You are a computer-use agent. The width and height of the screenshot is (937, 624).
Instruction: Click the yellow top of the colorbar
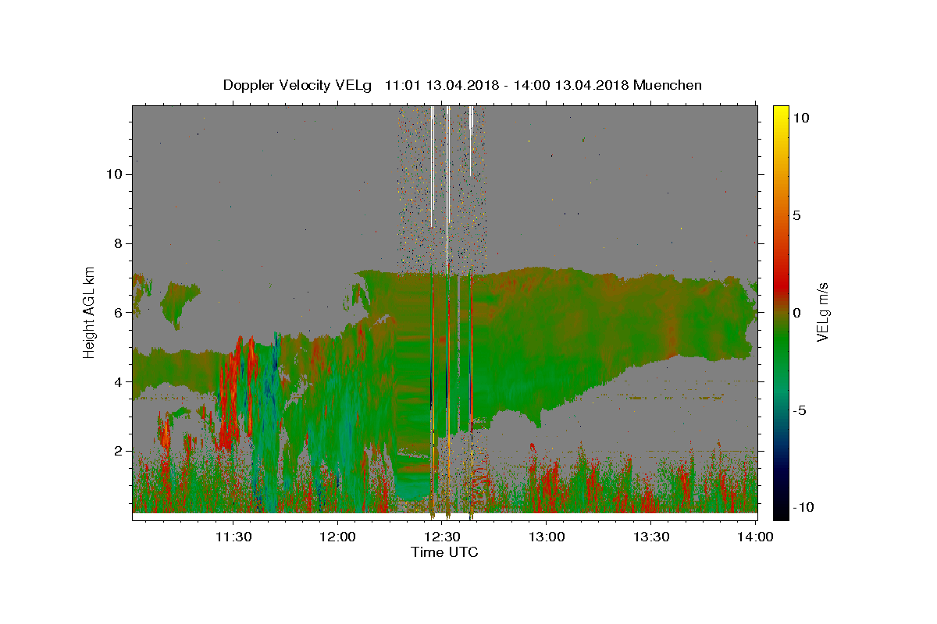(781, 113)
